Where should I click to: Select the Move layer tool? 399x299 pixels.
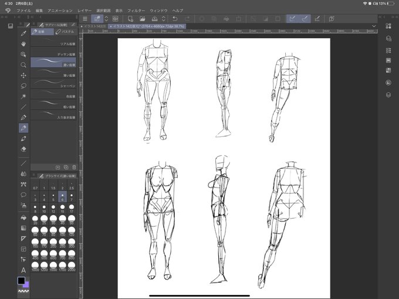coord(23,76)
